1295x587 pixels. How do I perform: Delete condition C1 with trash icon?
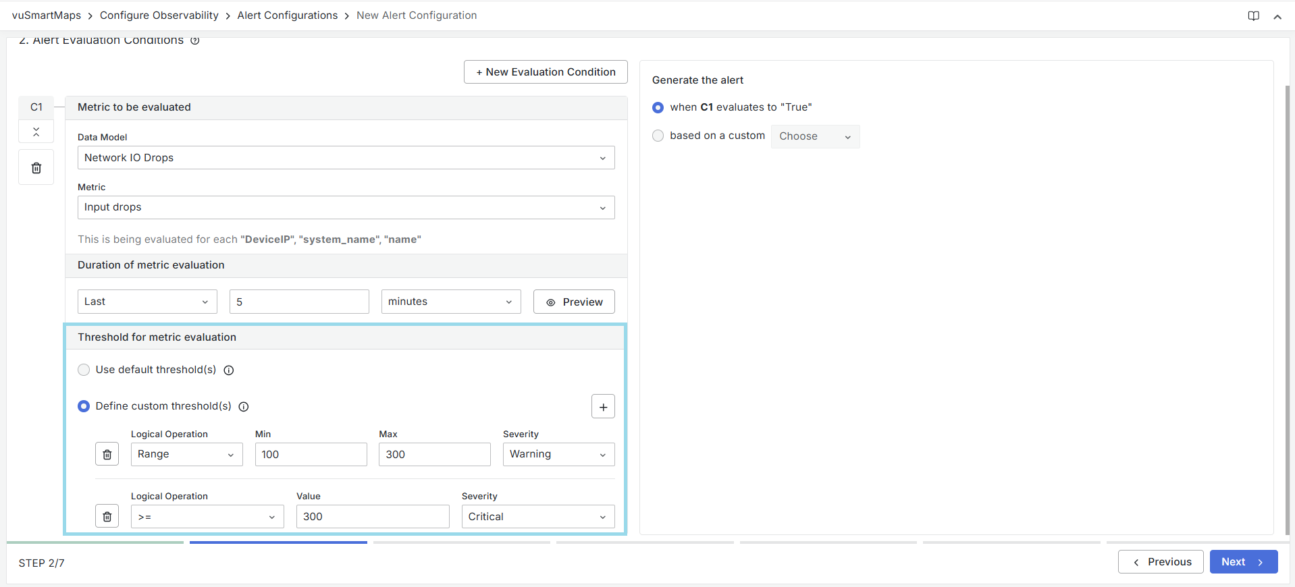coord(36,168)
